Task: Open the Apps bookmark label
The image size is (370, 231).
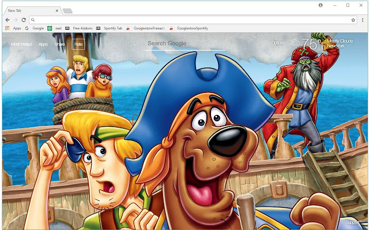Action: (17, 28)
